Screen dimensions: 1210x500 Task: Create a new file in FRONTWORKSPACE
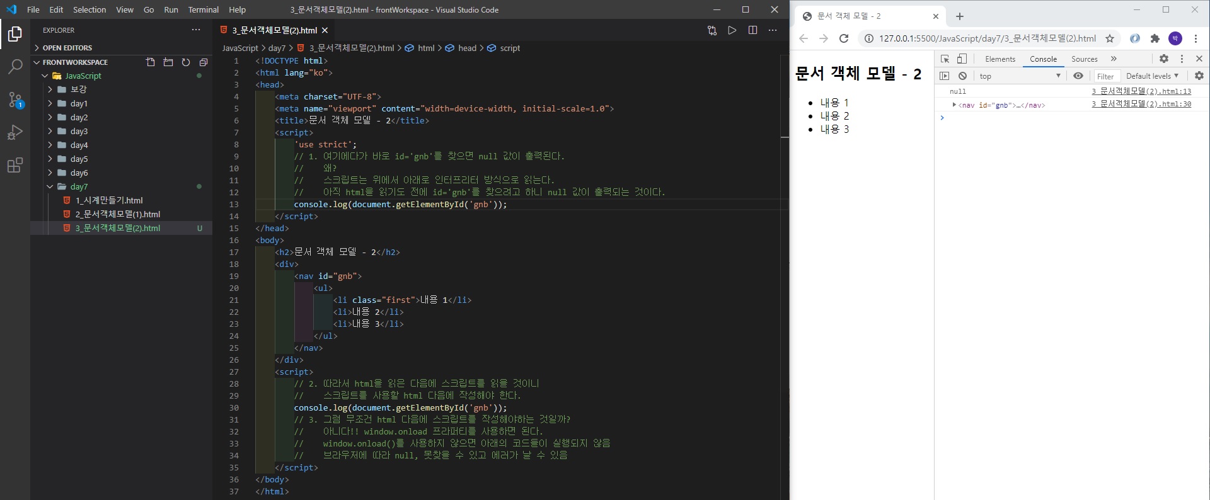tap(151, 62)
